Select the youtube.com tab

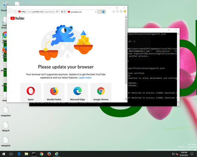82,12
